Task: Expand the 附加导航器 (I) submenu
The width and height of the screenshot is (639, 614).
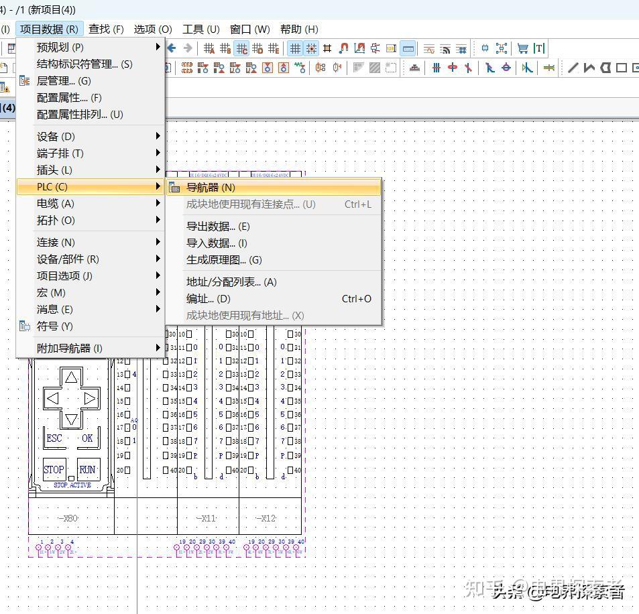Action: click(64, 348)
